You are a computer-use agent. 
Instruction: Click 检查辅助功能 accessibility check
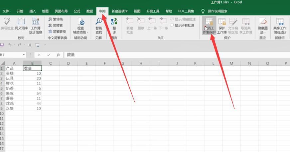(80, 26)
